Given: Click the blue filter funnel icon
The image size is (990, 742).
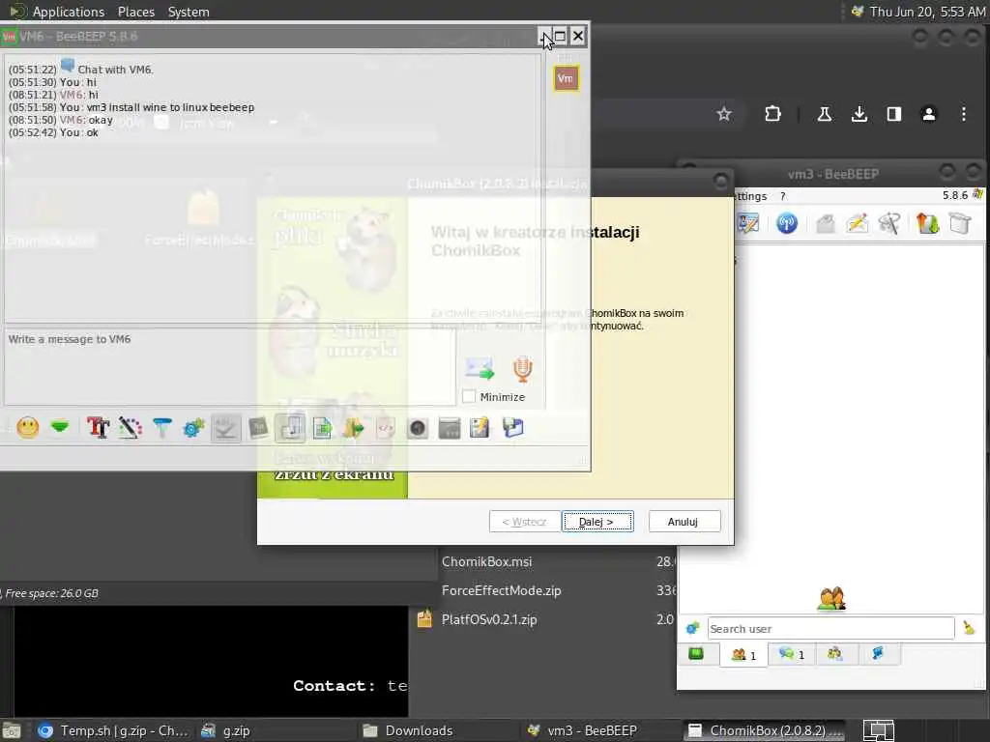Looking at the screenshot, I should point(162,428).
